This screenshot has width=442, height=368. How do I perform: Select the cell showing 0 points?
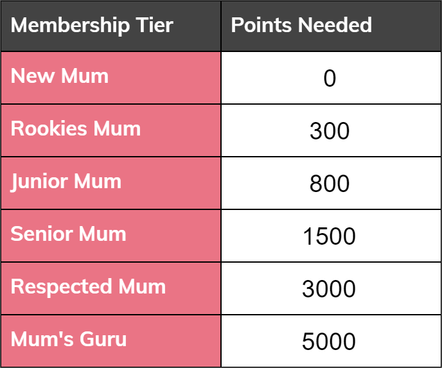331,78
